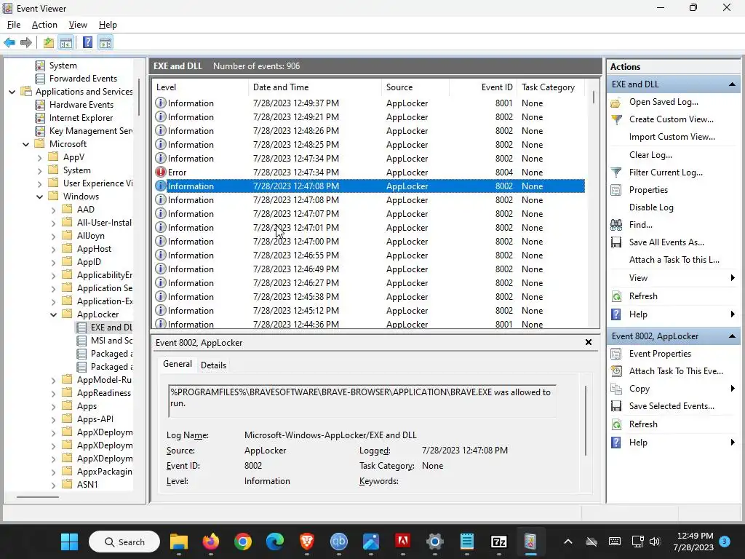Expand the Apps-API tree node
745x559 pixels.
click(54, 419)
